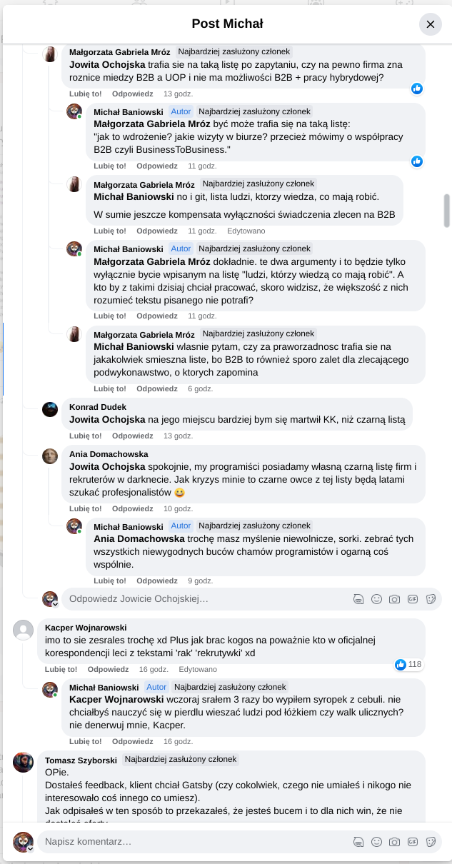Click avatar sticker icon in 'Napisz komentarz' box
Screen dimensions: 452x864
tap(358, 842)
